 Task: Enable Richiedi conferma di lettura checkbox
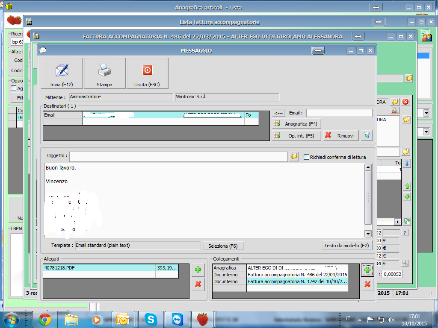coord(306,157)
